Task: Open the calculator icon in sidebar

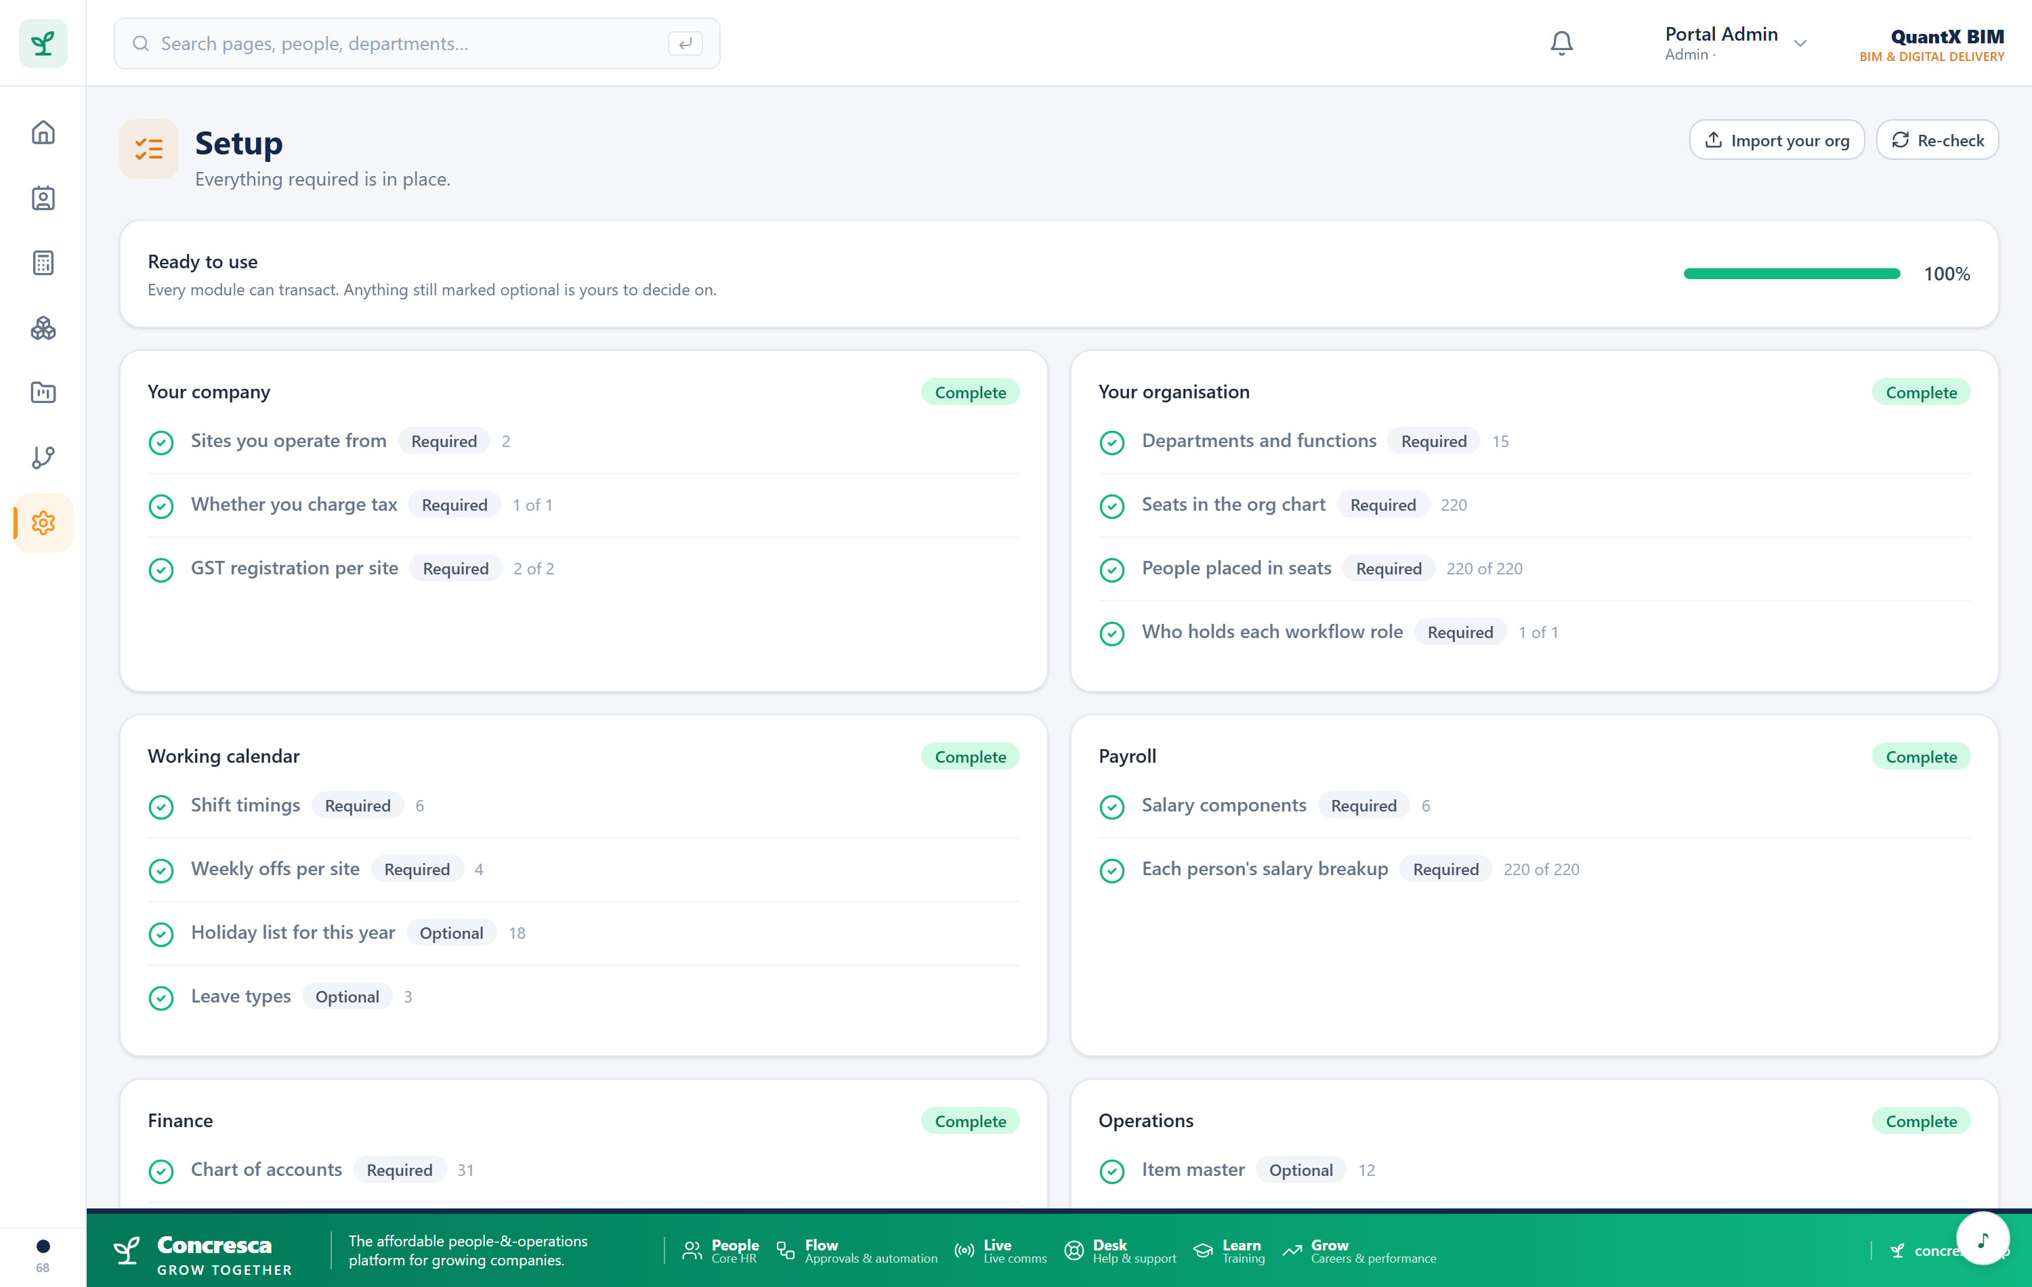Action: (x=43, y=262)
